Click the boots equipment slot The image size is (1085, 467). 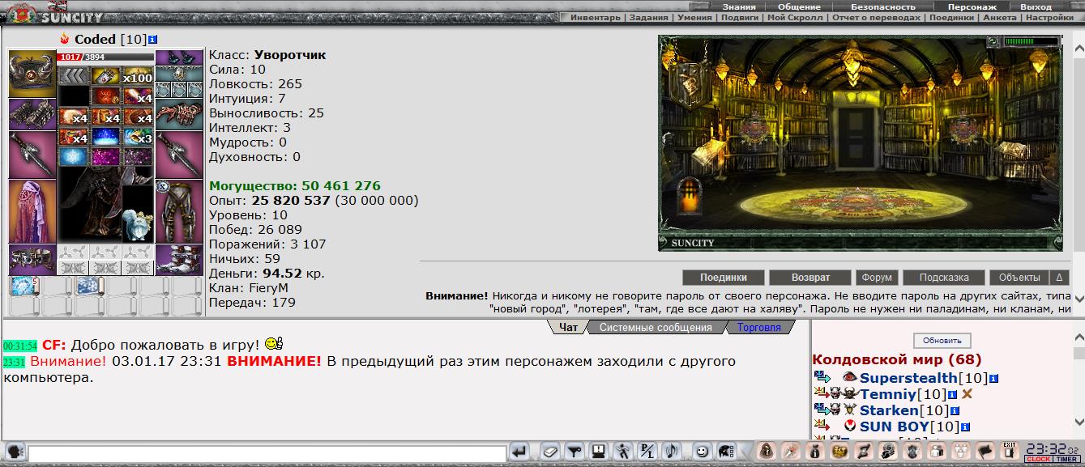click(x=179, y=260)
